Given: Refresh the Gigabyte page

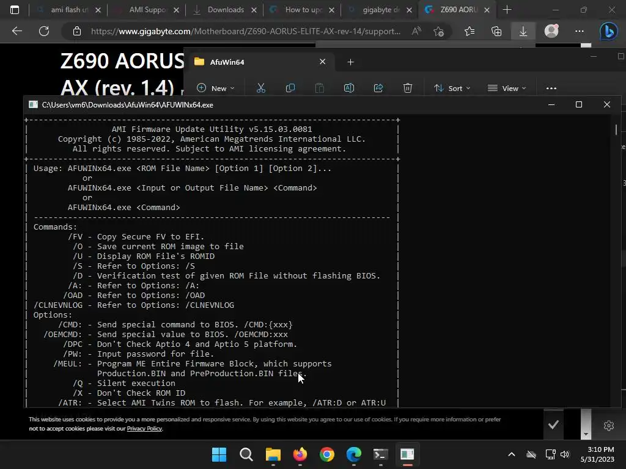Looking at the screenshot, I should [44, 31].
